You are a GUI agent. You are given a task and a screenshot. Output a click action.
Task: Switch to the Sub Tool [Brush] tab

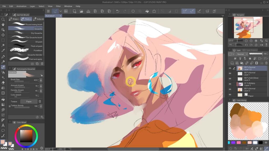point(22,15)
